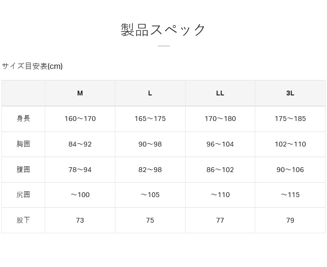The width and height of the screenshot is (327, 267).
Task: Select the LL size column header
Action: (x=220, y=93)
